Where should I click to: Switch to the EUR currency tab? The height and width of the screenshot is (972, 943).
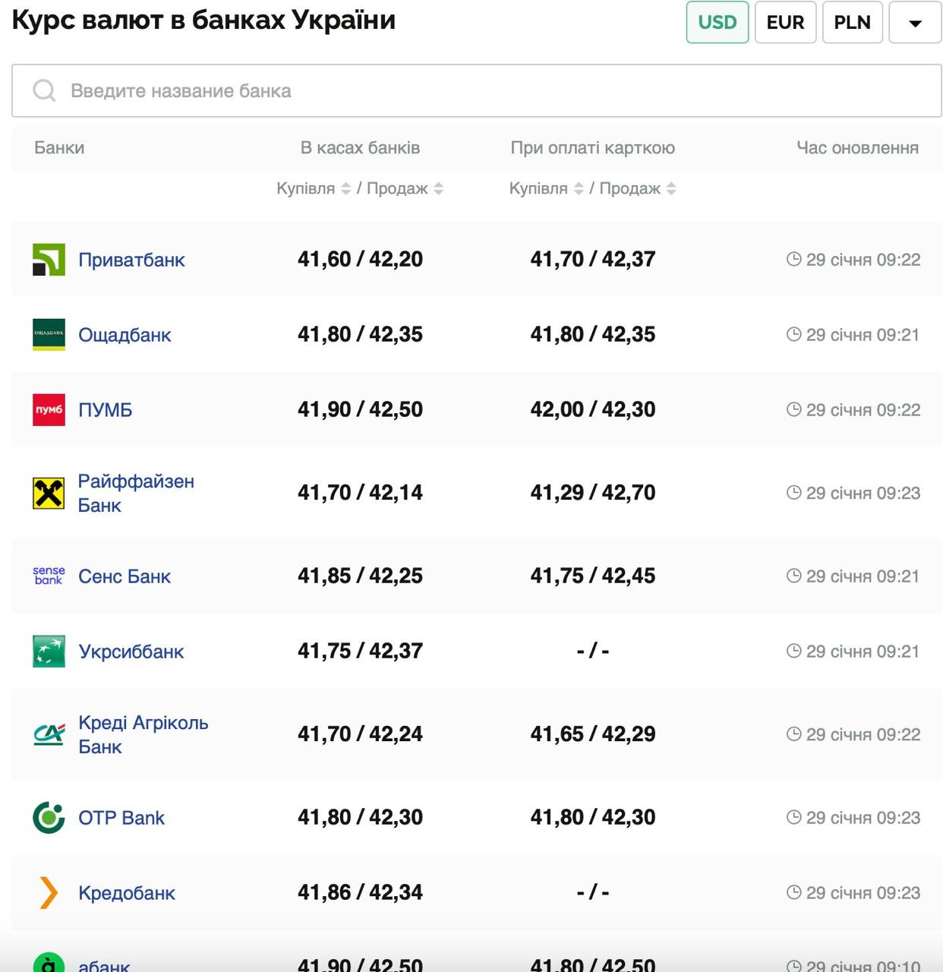[785, 22]
